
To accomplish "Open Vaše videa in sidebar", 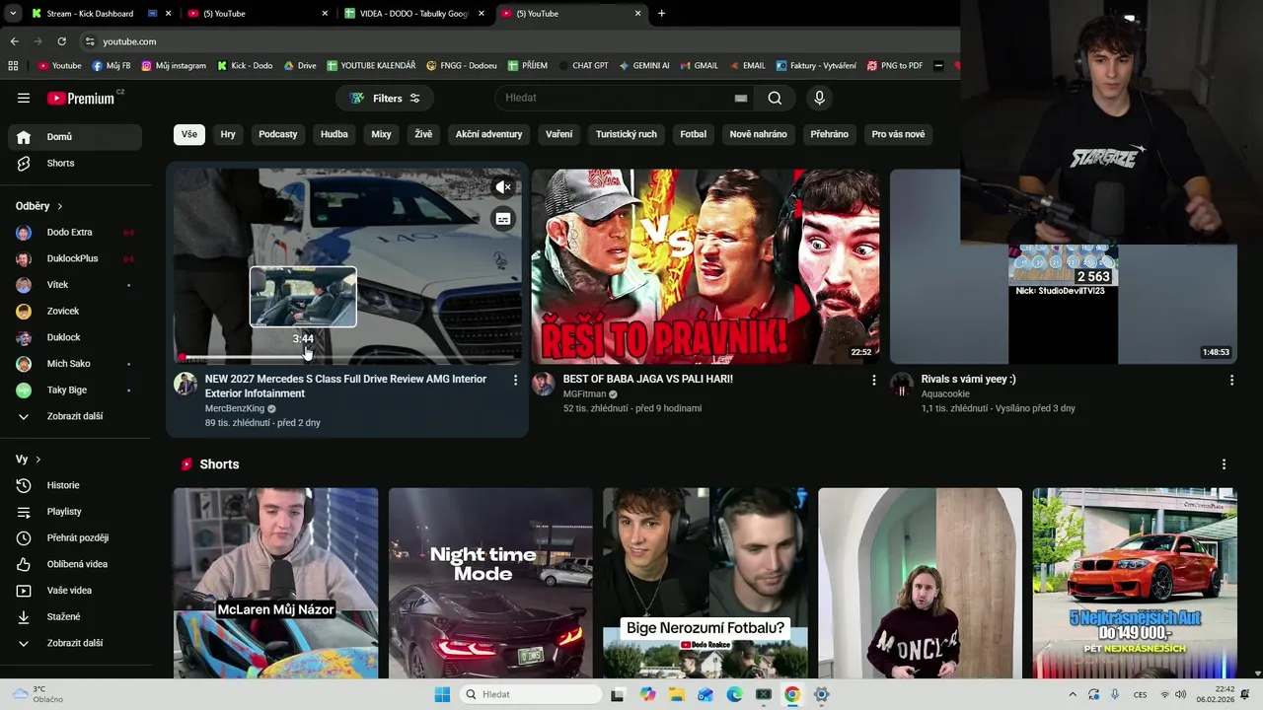I will [x=75, y=591].
